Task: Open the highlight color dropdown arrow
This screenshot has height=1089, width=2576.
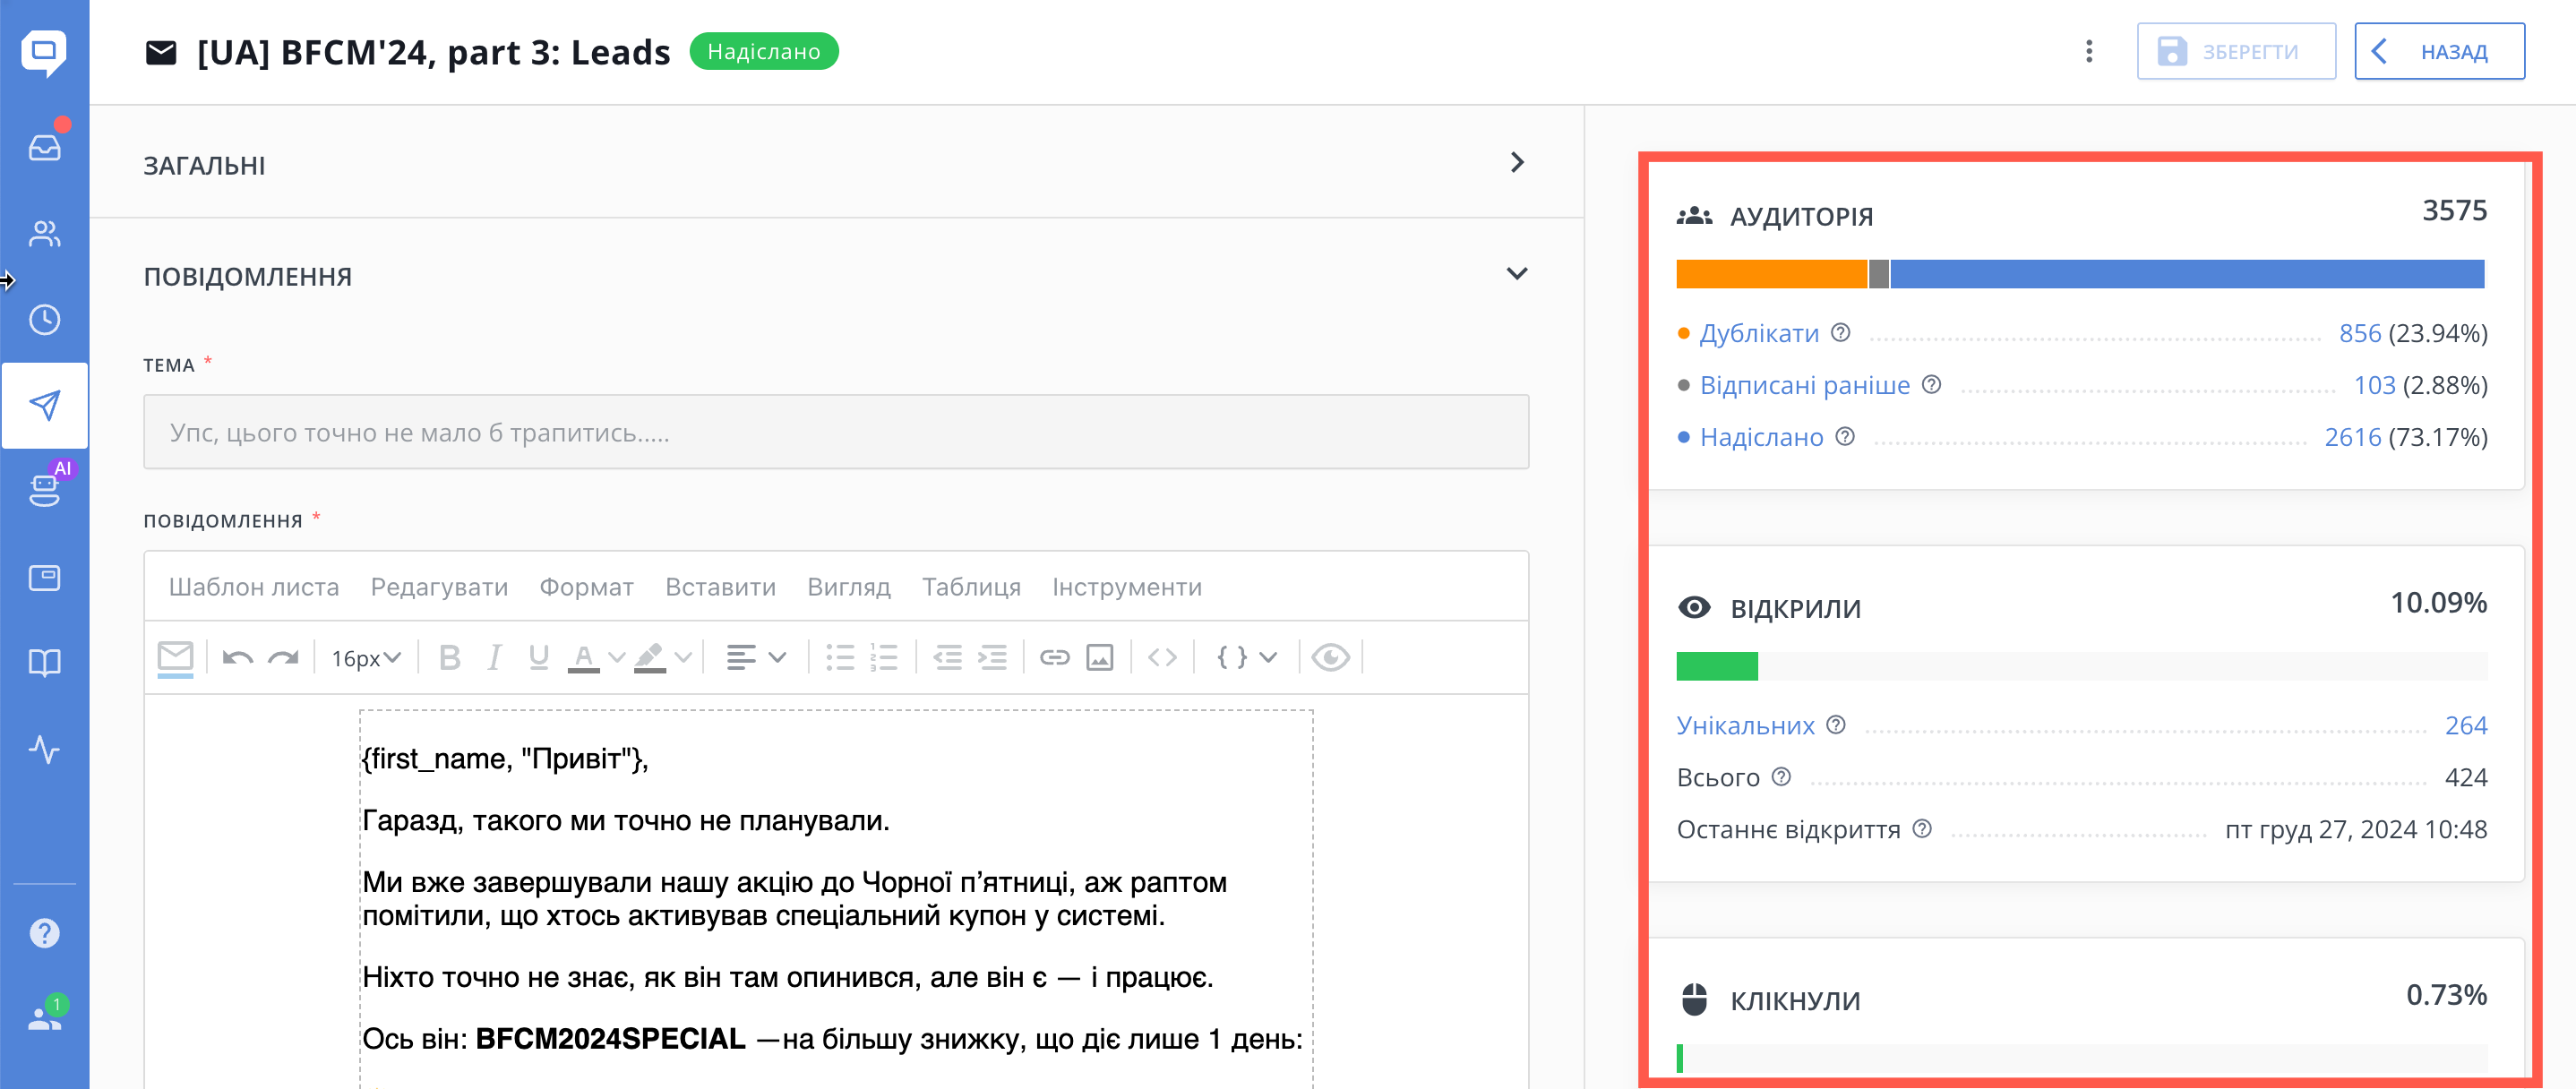Action: [683, 657]
